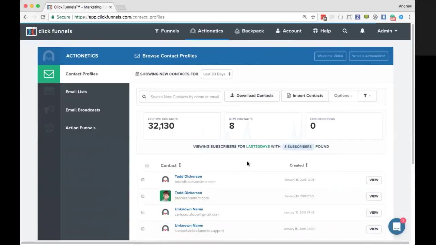Click the search icon beside contact search field
Image resolution: width=436 pixels, height=245 pixels.
pos(144,97)
